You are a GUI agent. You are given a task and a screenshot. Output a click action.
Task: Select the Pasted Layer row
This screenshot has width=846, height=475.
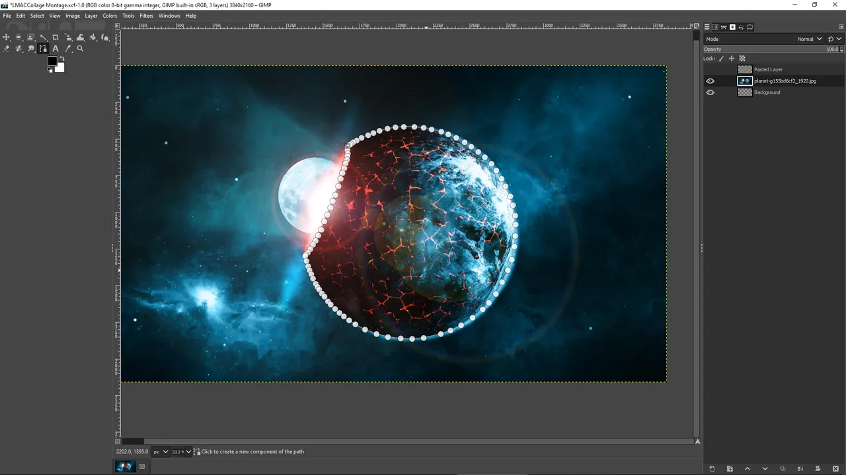coord(774,69)
